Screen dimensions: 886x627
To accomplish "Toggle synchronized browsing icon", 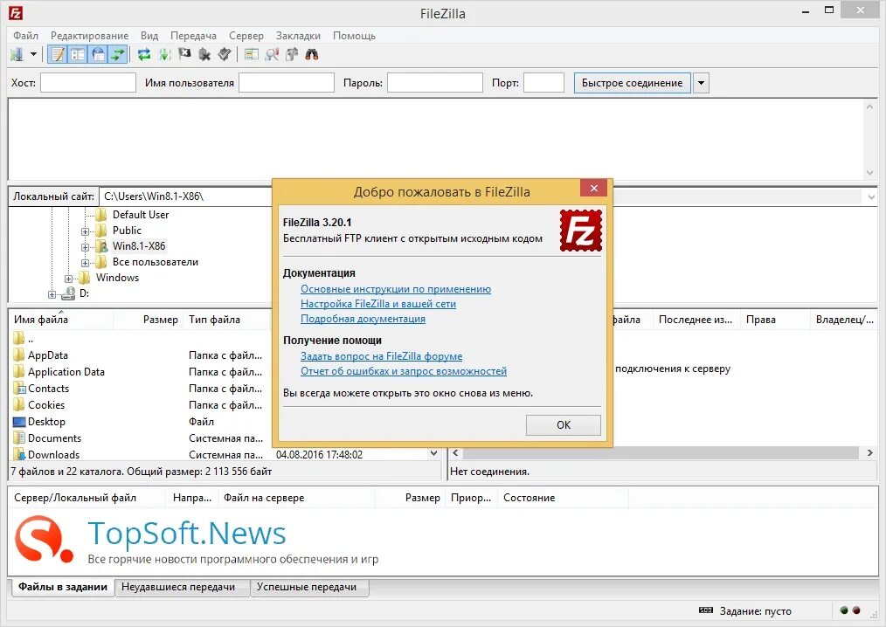I will (x=292, y=55).
